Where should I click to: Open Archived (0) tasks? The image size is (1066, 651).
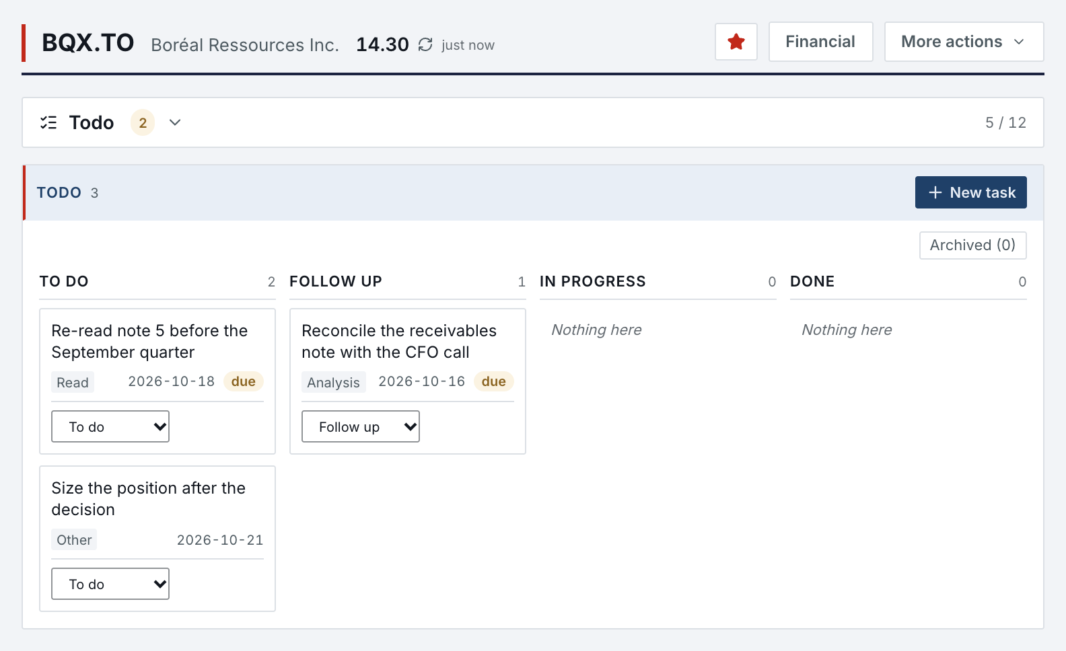972,245
